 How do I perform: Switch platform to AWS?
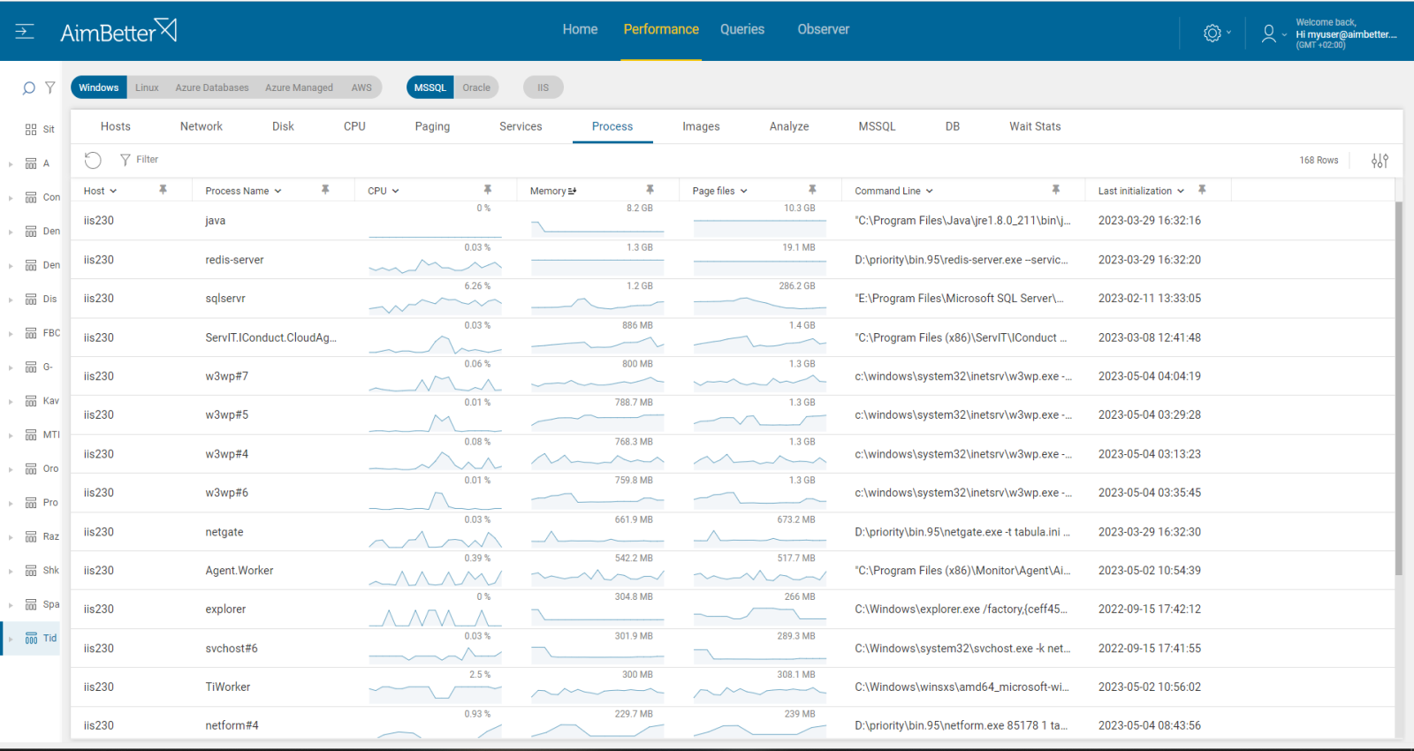[x=361, y=87]
